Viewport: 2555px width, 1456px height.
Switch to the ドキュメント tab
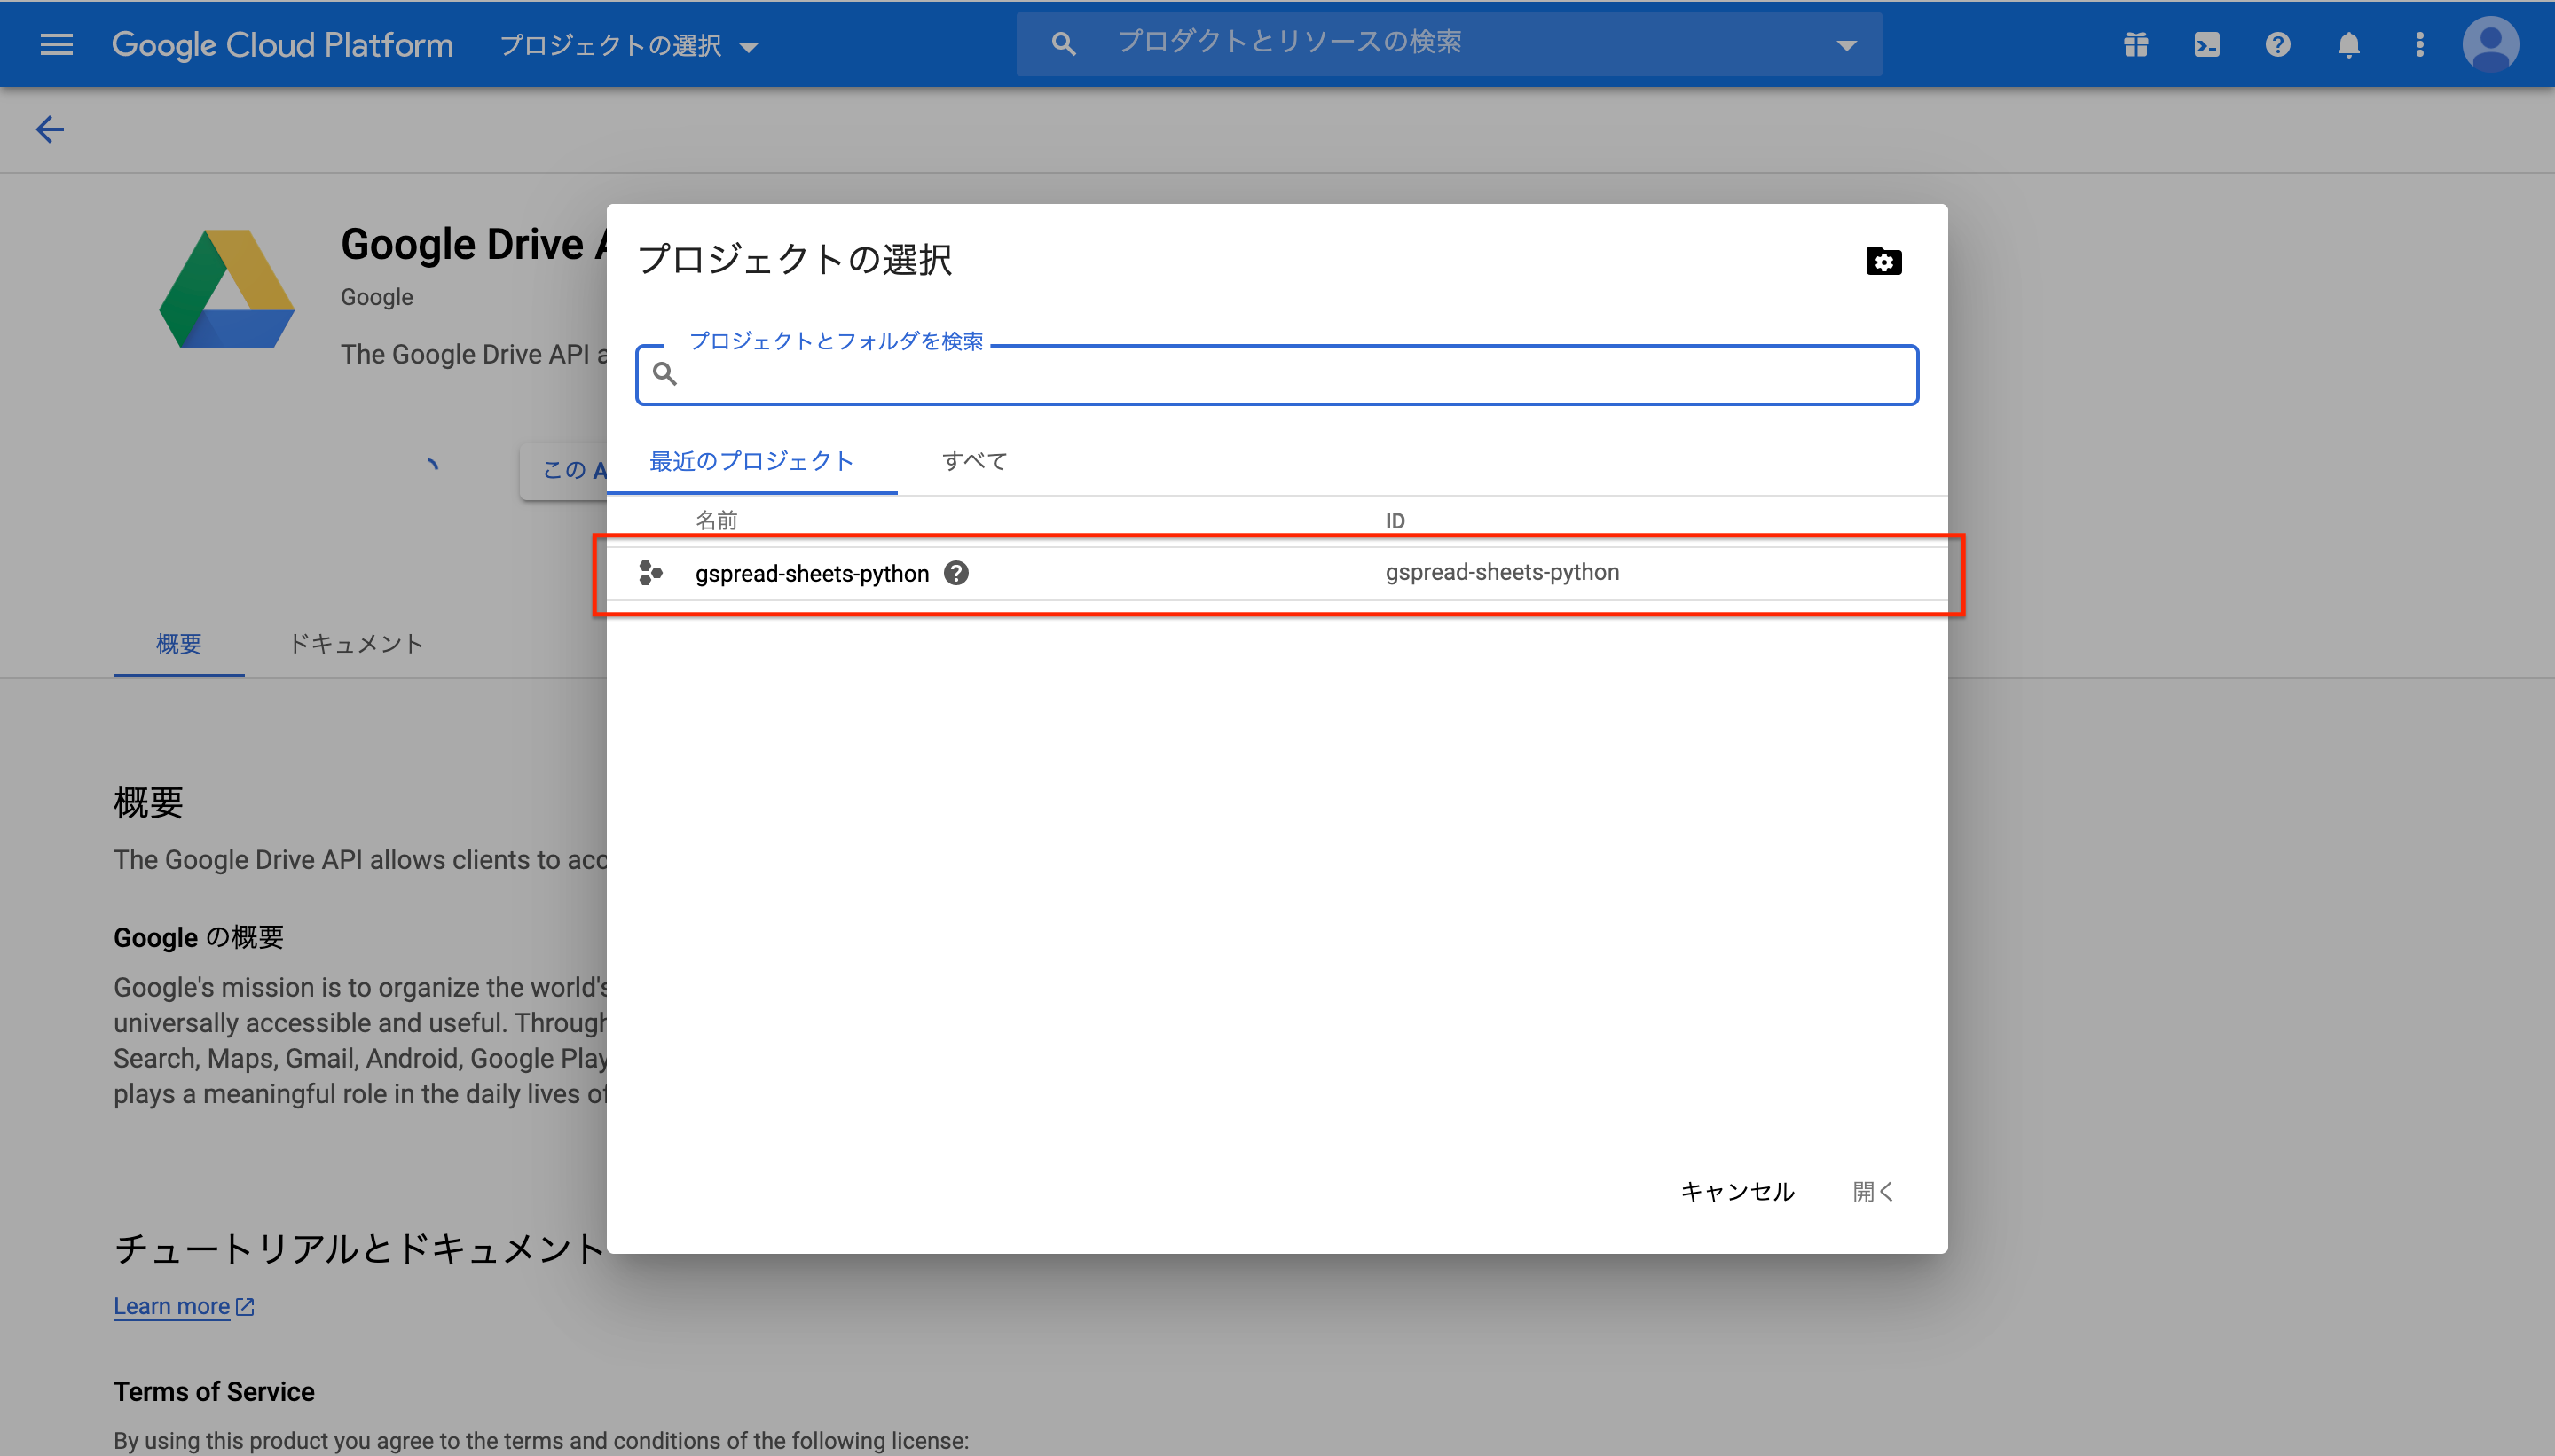(x=356, y=644)
